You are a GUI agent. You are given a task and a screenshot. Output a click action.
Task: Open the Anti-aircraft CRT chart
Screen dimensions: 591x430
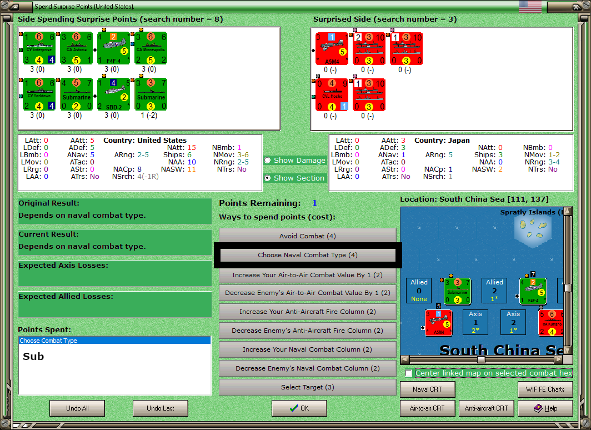[x=486, y=408]
